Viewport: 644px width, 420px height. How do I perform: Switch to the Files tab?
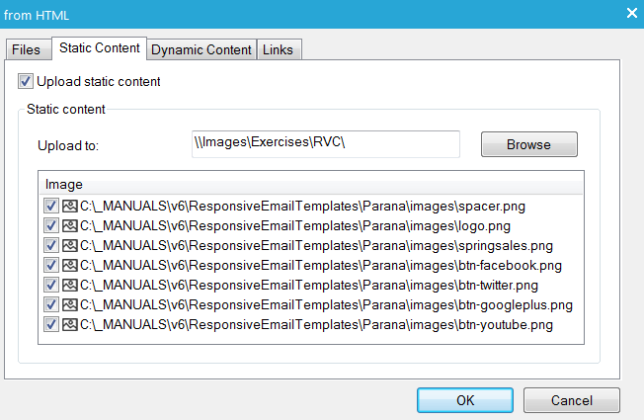click(x=26, y=50)
